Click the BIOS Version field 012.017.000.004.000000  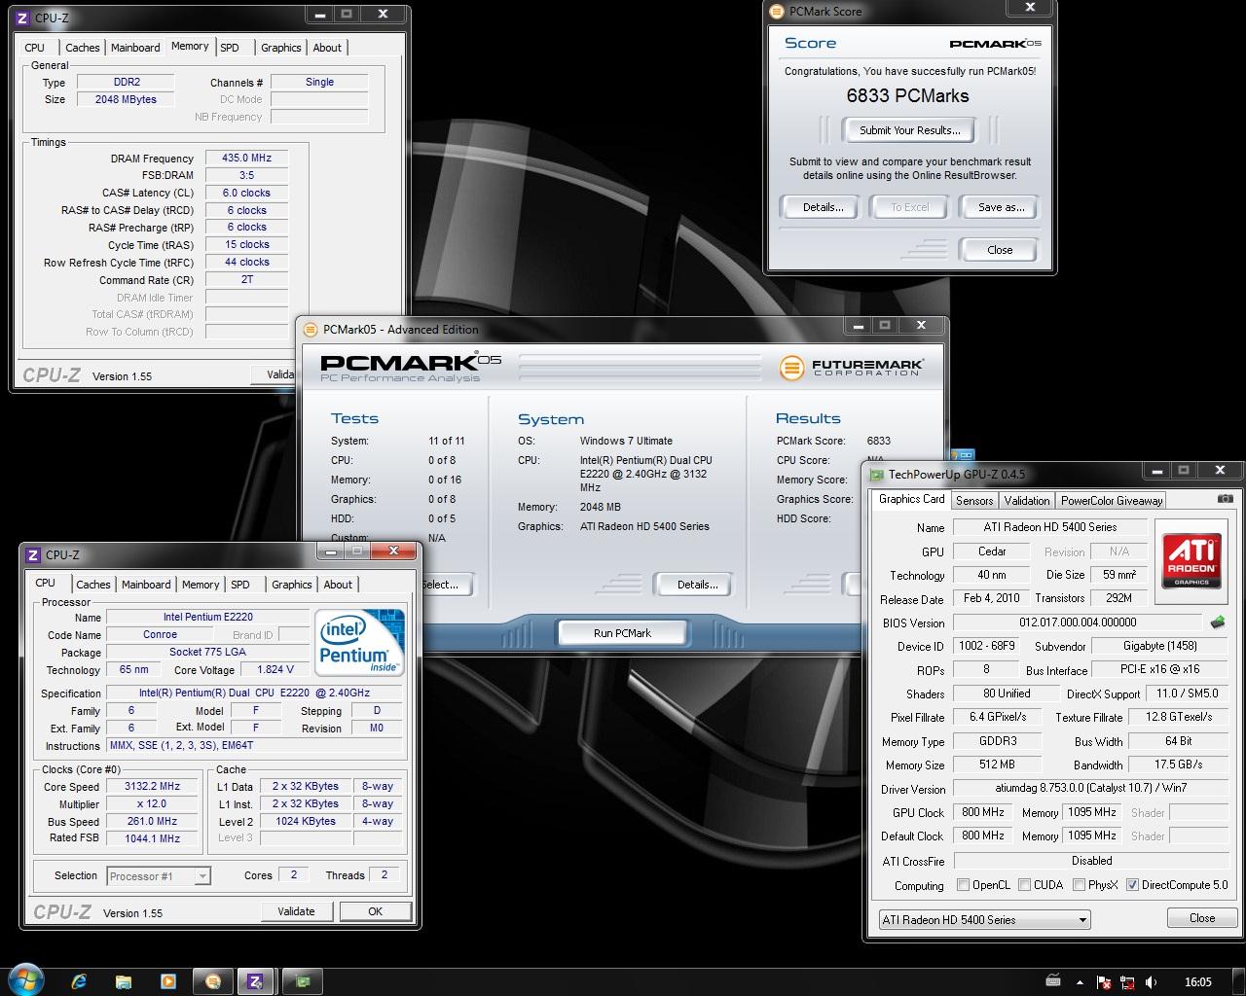pyautogui.click(x=1078, y=622)
